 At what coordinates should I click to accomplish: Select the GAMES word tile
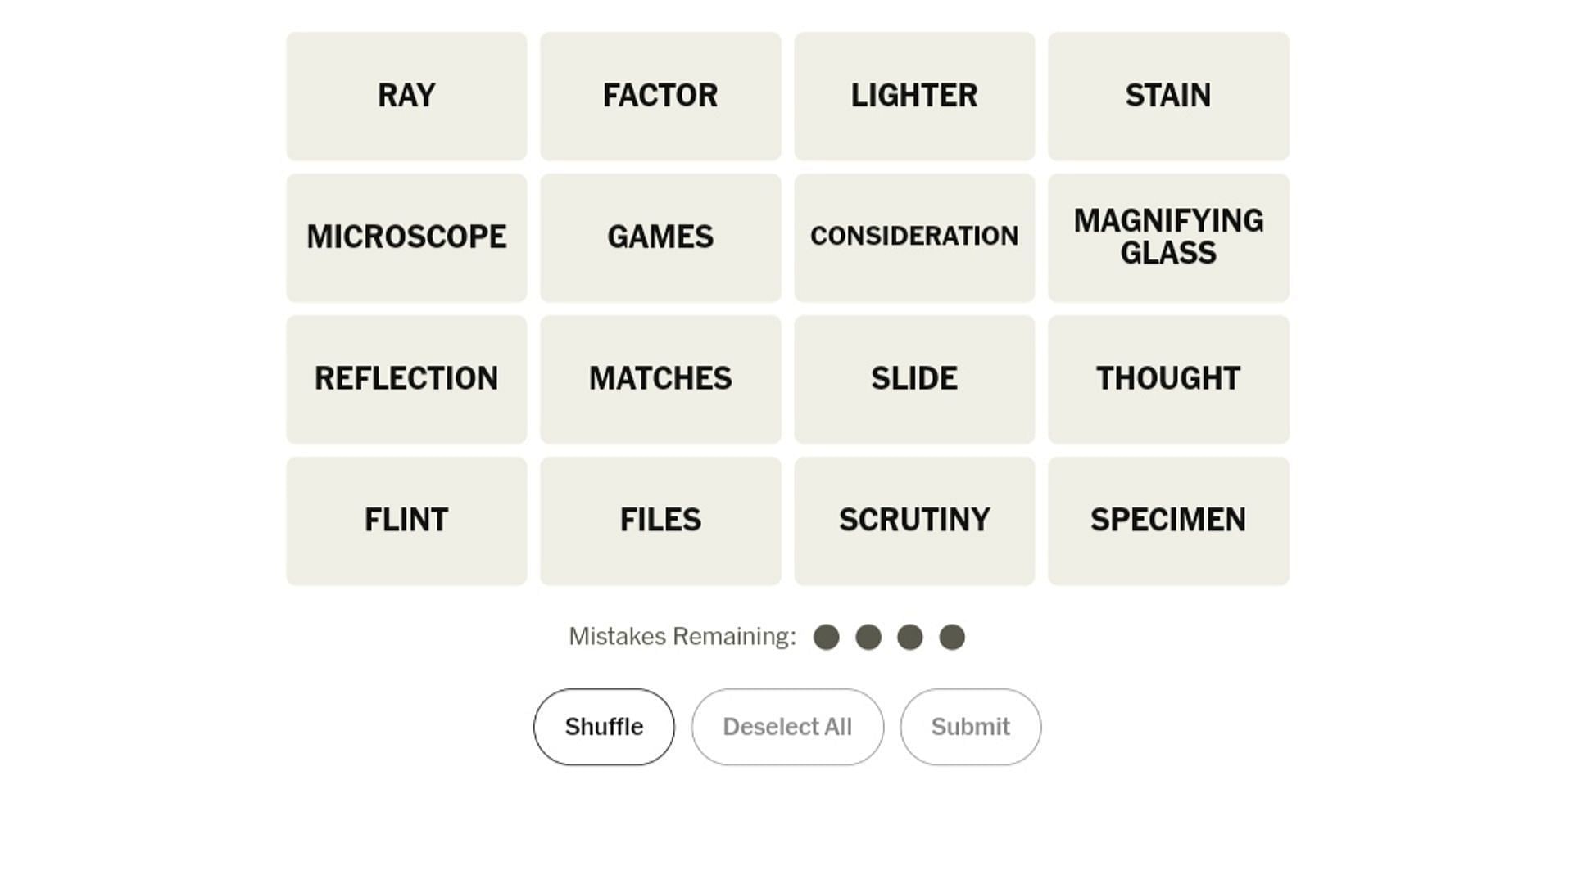[x=660, y=237]
